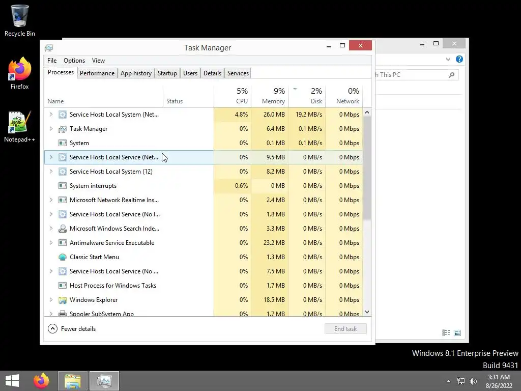521x391 pixels.
Task: Switch to the Users tab
Action: coord(190,73)
